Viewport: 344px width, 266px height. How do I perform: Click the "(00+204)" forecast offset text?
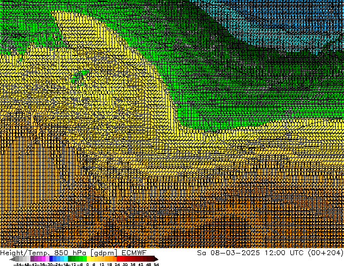pyautogui.click(x=326, y=253)
